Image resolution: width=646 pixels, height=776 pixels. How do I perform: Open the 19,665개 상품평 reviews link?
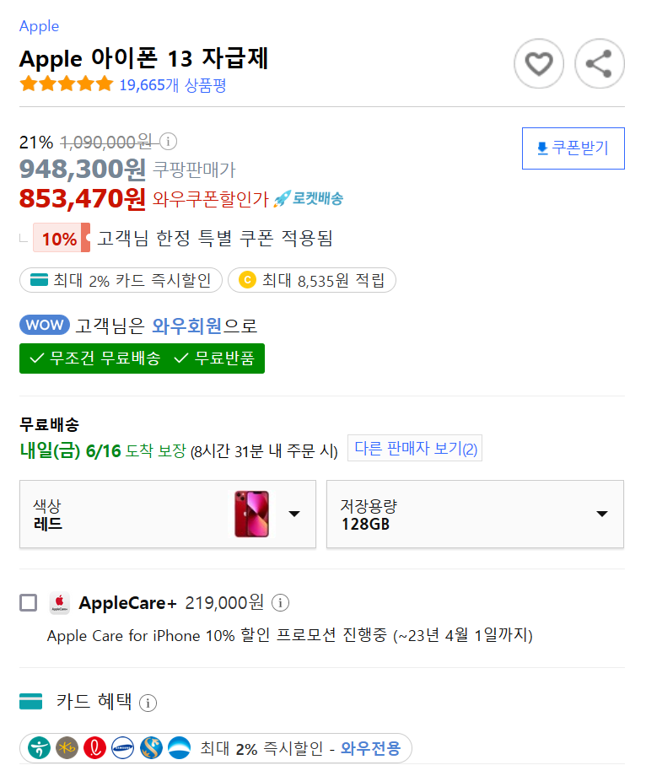[173, 85]
